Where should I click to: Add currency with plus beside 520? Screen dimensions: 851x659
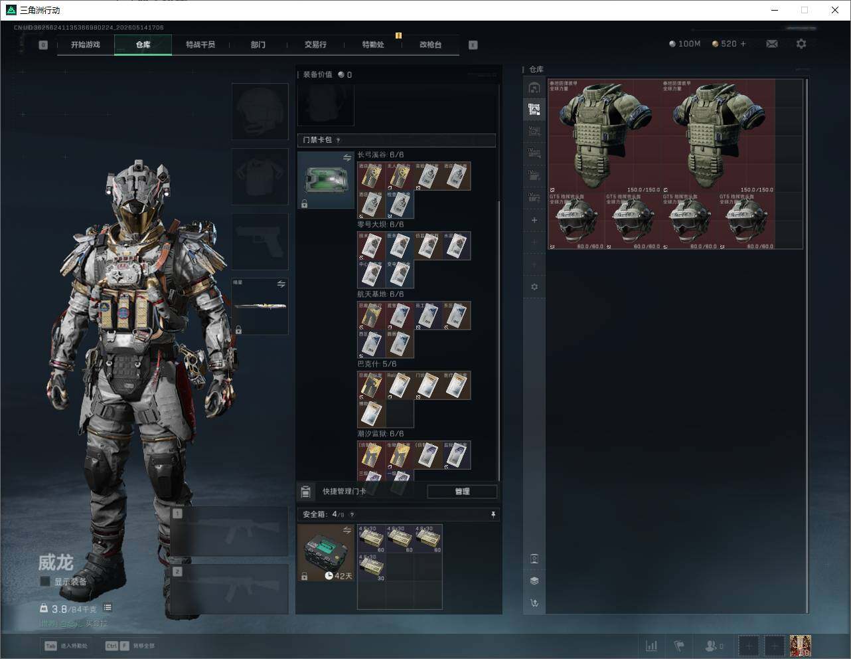(x=743, y=44)
